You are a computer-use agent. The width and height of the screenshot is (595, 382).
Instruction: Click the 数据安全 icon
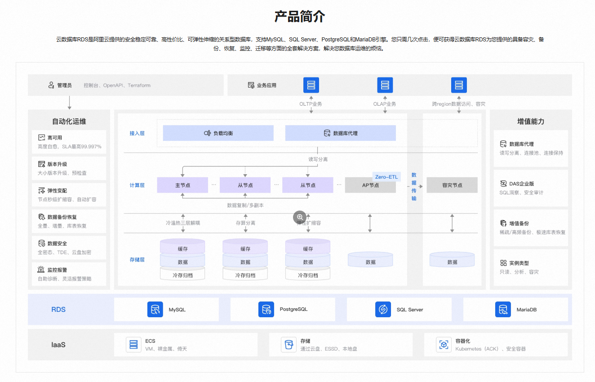(x=41, y=243)
